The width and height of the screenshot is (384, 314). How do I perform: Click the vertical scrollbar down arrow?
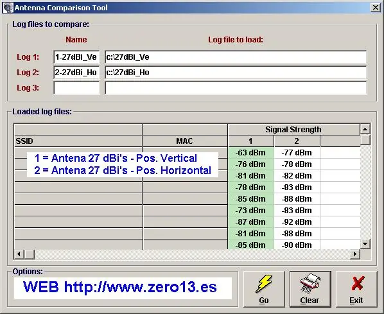(365, 244)
